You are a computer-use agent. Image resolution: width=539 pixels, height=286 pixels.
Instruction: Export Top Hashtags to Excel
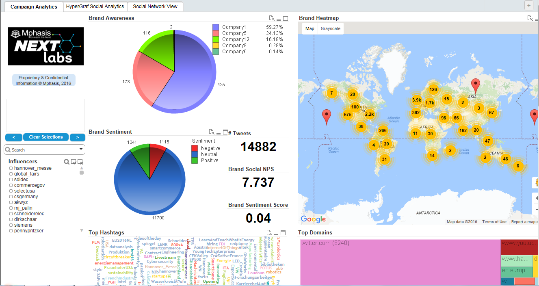269,232
